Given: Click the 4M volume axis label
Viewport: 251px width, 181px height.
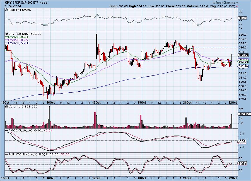Looking at the screenshot, I should [241, 109].
